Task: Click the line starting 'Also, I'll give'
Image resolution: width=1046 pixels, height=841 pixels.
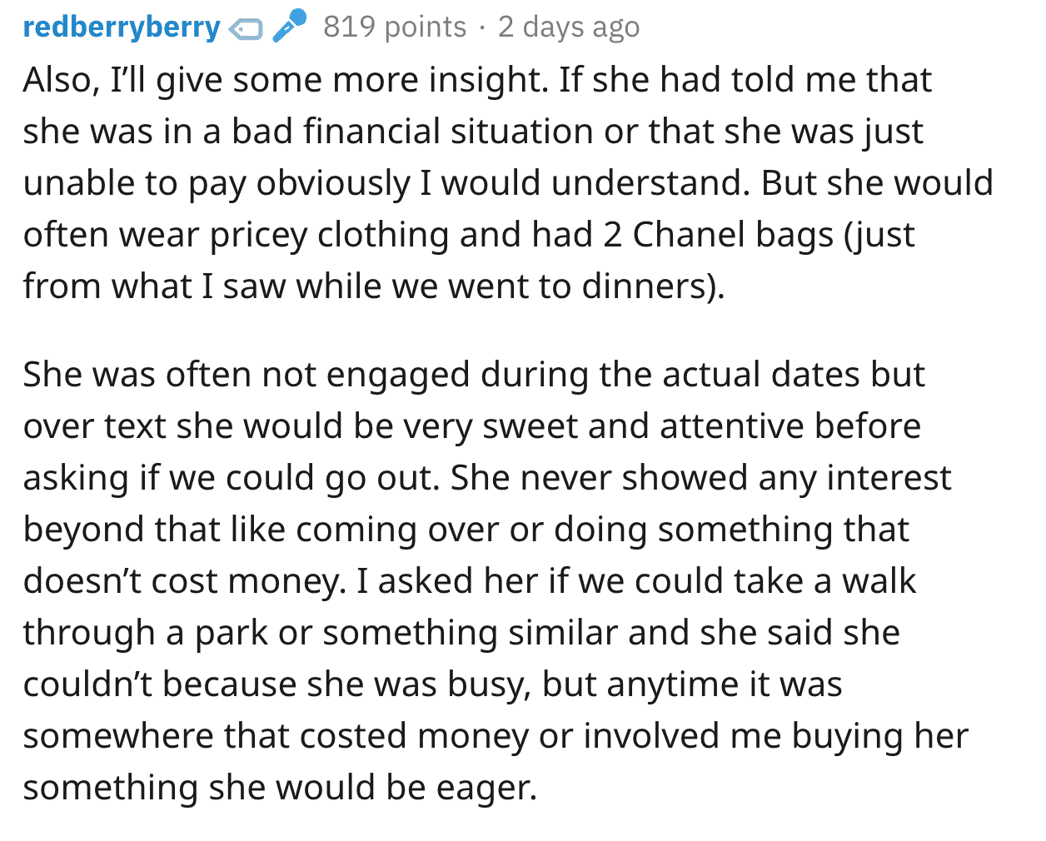Action: 477,80
